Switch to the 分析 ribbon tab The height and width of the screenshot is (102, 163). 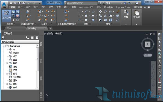tap(43, 7)
